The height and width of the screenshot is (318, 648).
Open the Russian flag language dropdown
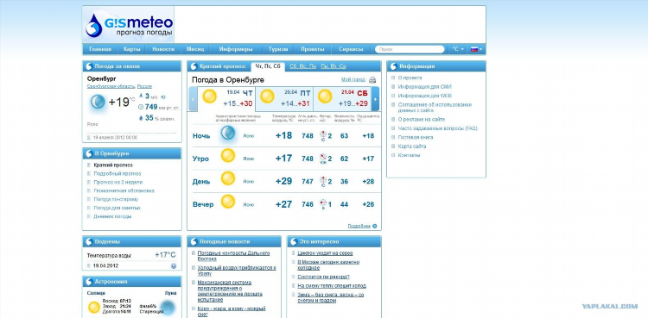tap(476, 49)
